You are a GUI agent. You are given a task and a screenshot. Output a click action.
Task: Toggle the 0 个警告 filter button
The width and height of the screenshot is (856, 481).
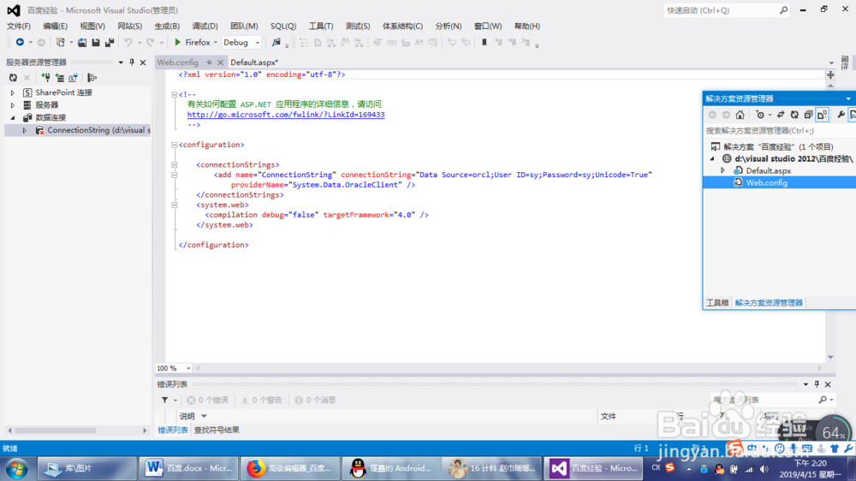(x=261, y=400)
